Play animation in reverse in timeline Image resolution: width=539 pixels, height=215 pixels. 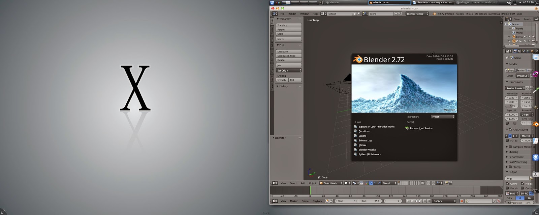(416, 201)
